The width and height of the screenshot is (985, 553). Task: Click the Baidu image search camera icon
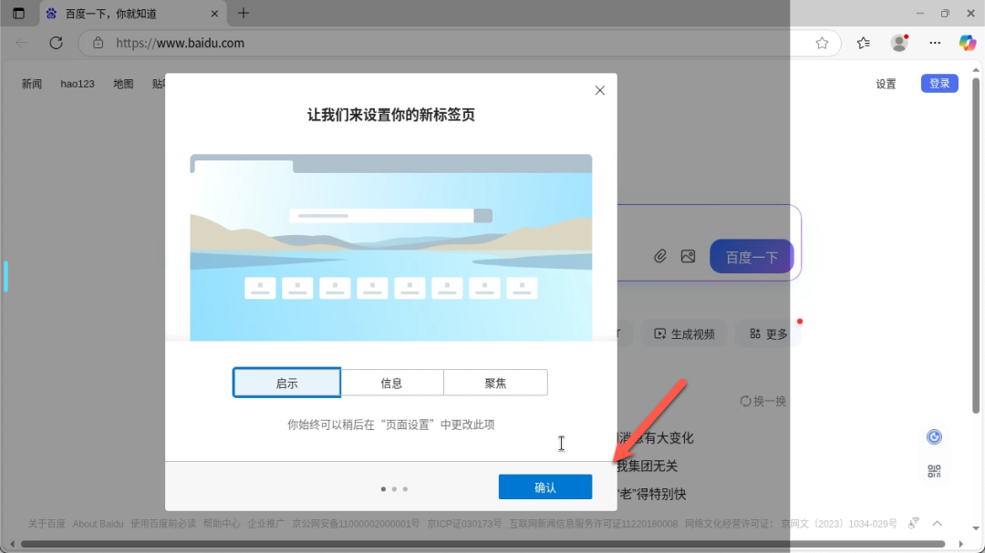point(688,257)
